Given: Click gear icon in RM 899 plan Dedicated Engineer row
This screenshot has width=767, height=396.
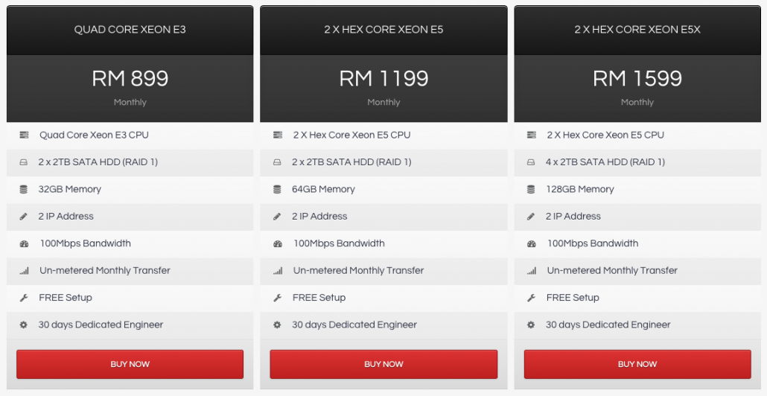Looking at the screenshot, I should 24,325.
